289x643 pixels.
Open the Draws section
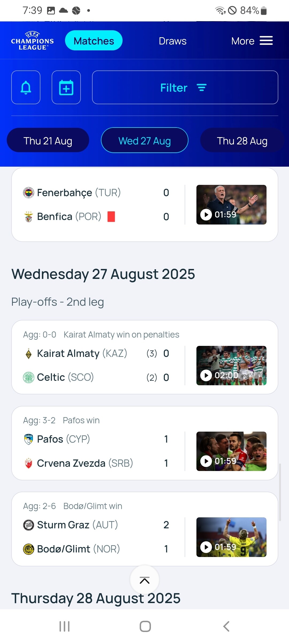pyautogui.click(x=173, y=41)
